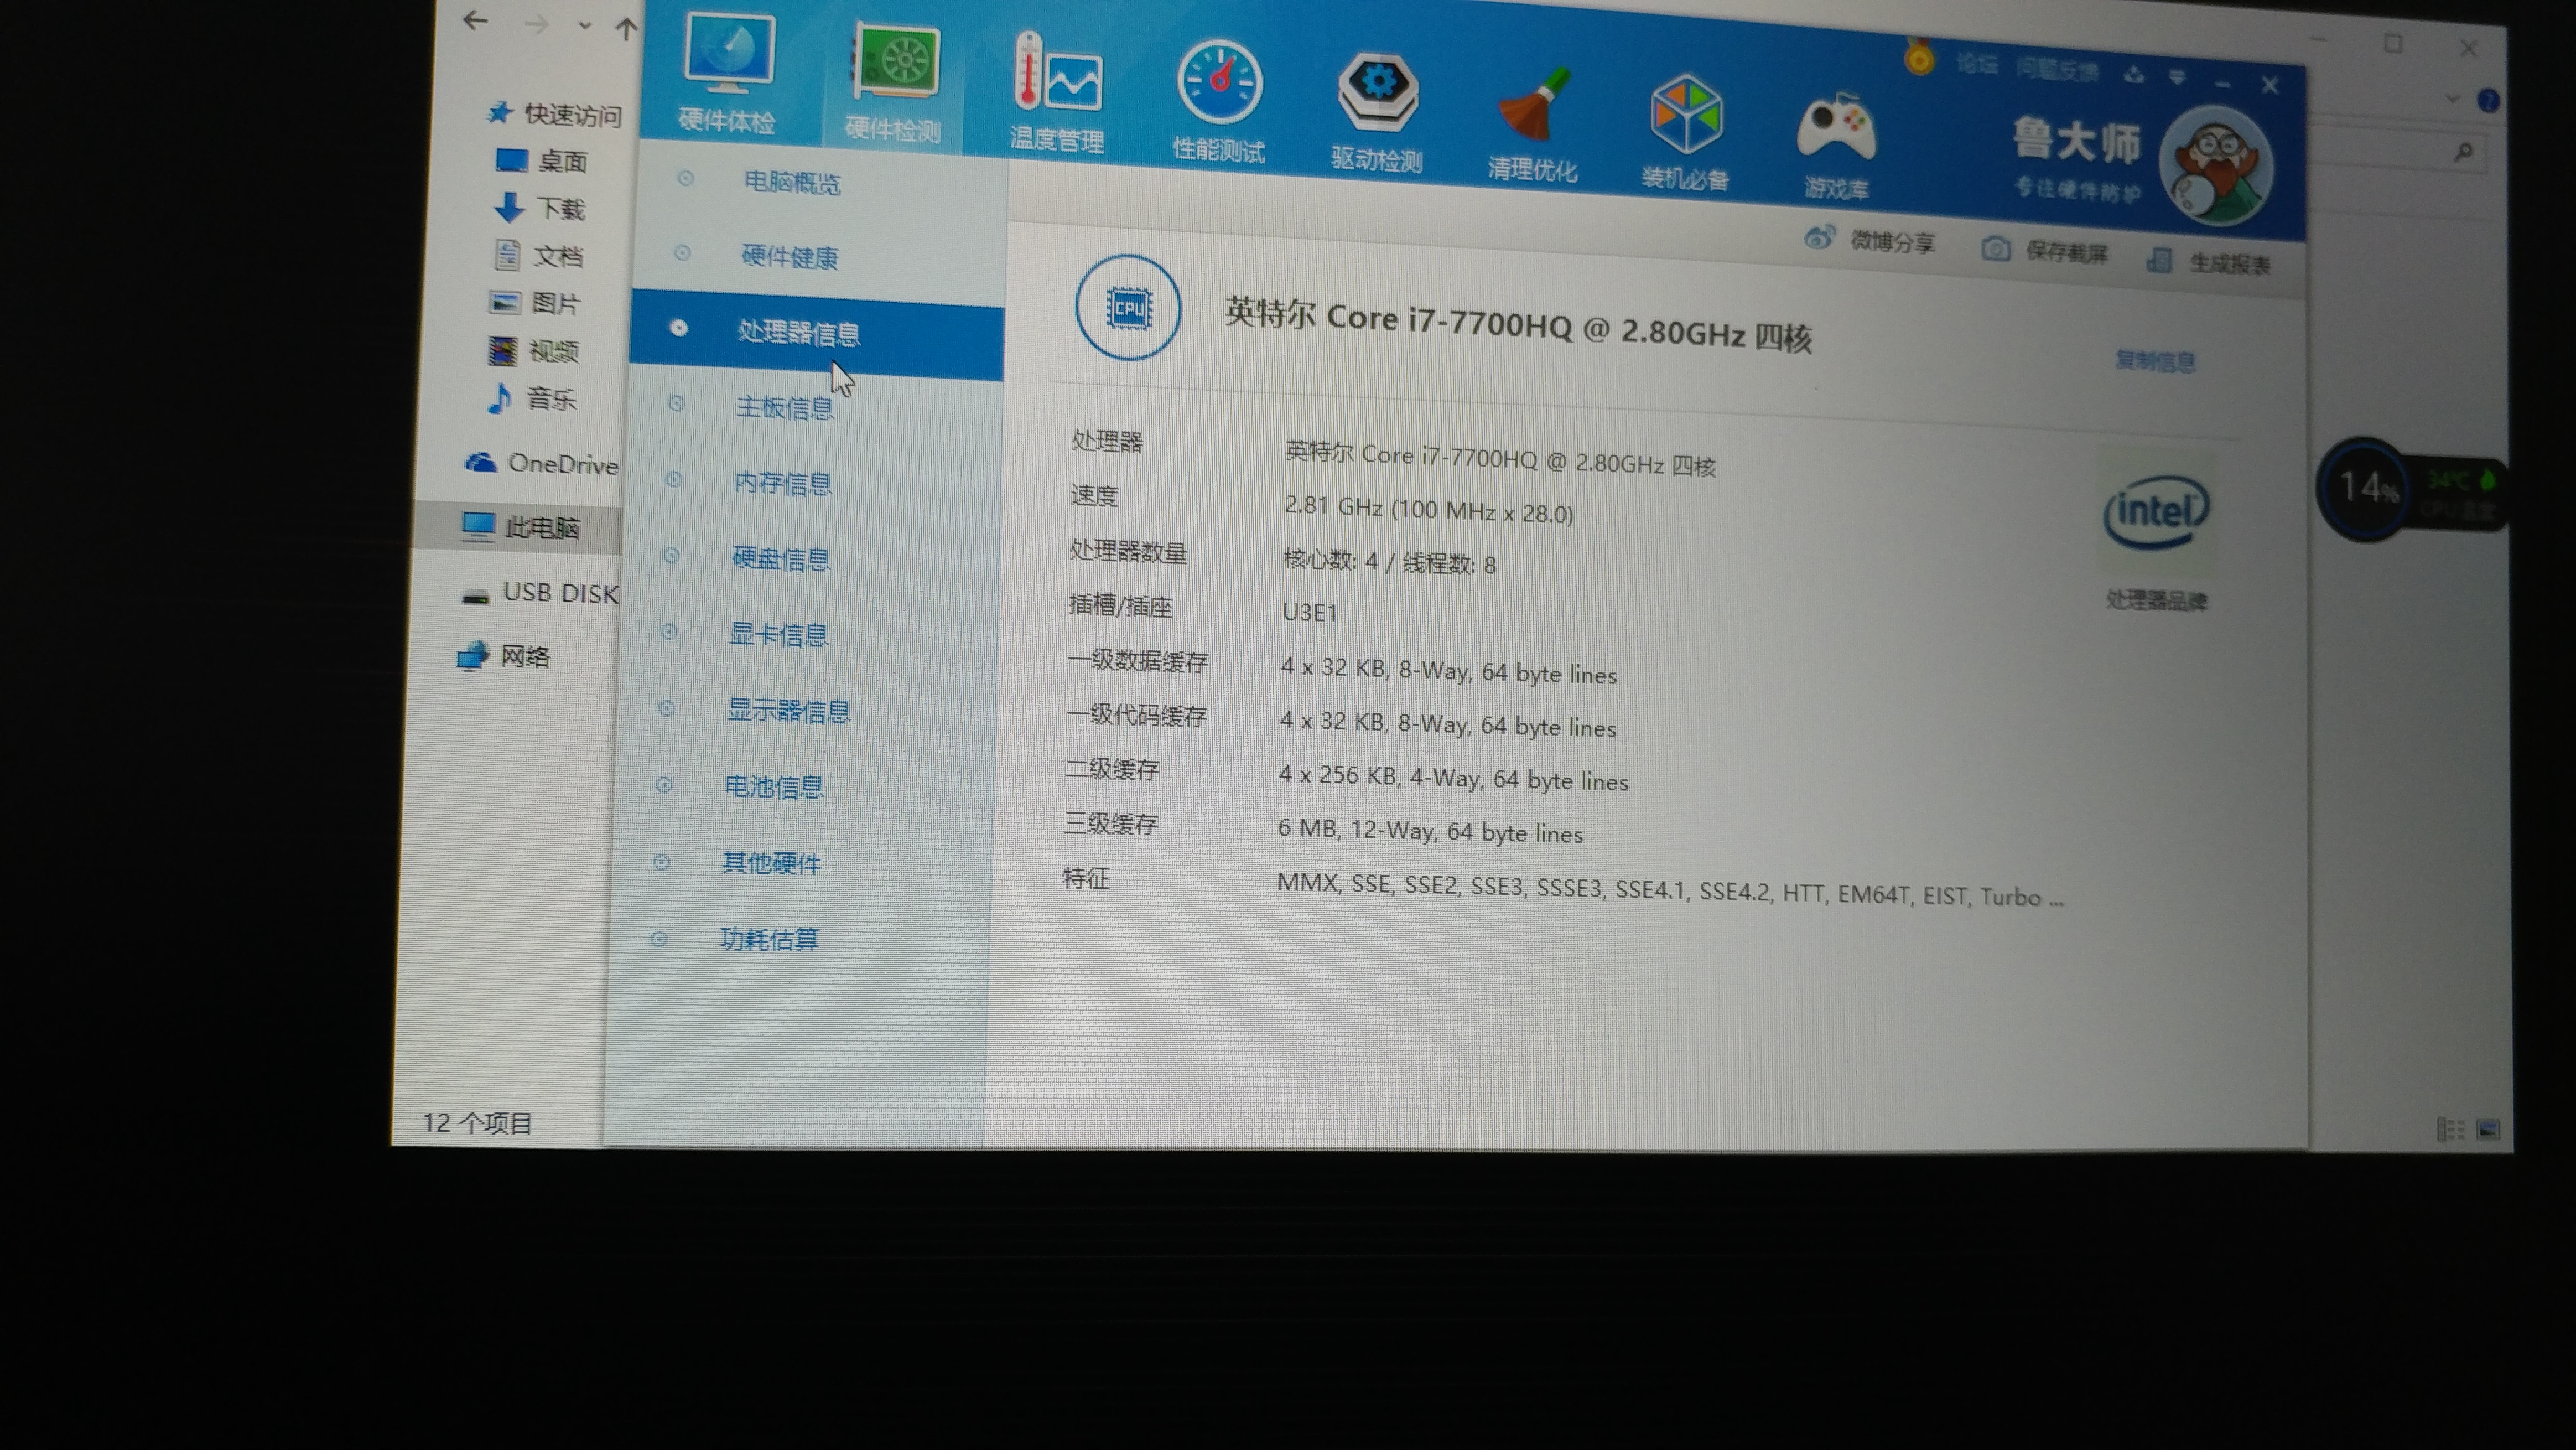Click the features text 'MMX, SSE, SSE2...'
Screen dimensions: 2576x1450
1670,890
